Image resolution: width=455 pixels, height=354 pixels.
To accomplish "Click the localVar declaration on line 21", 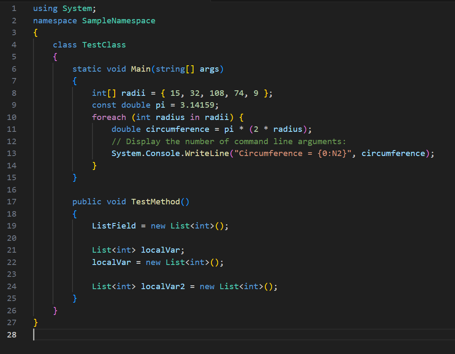I will 162,250.
